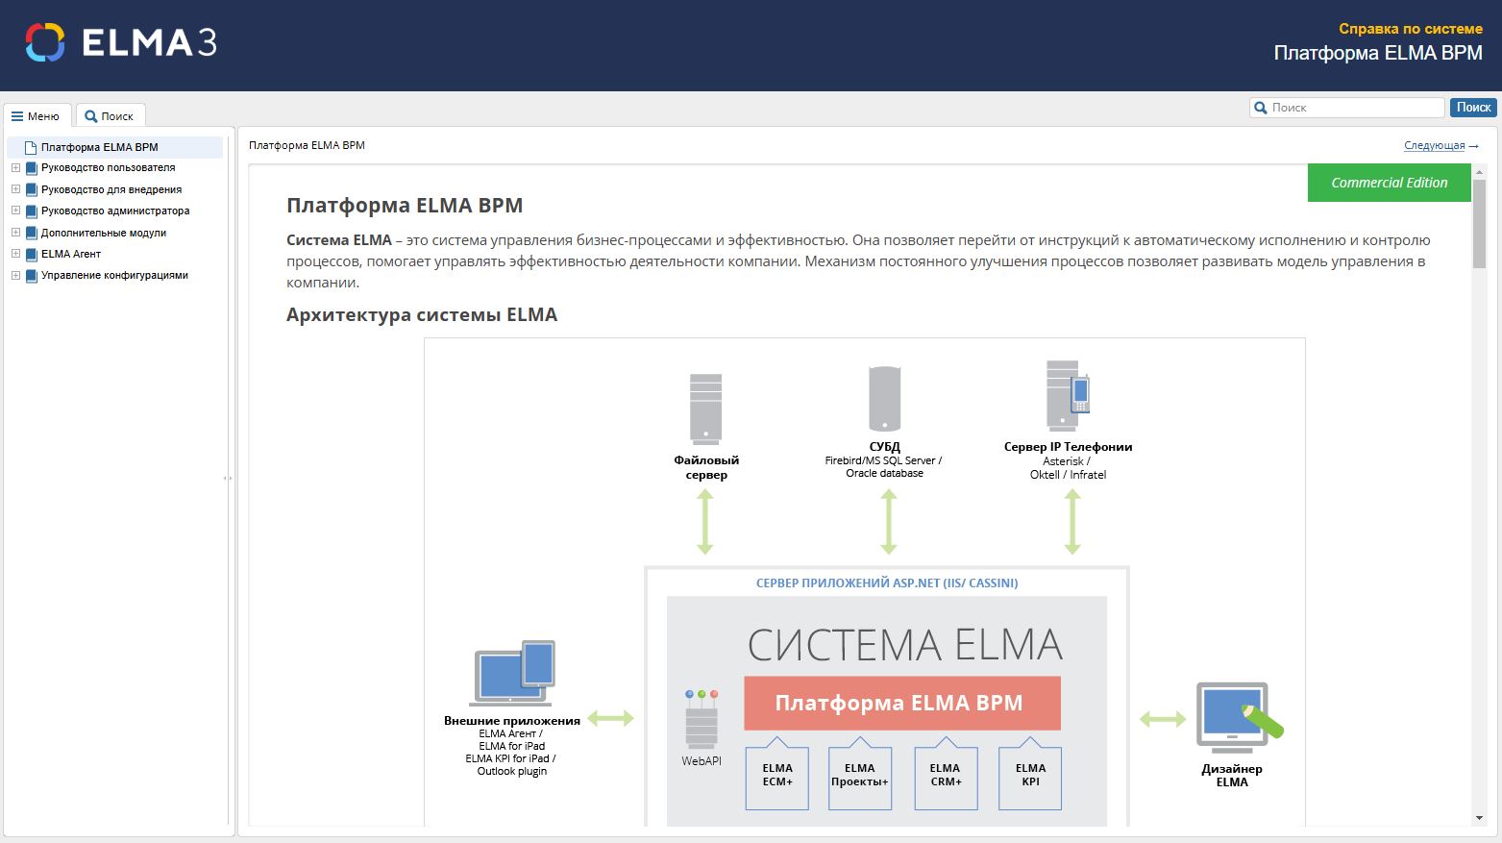This screenshot has height=843, width=1502.
Task: Click the Платформа ELMA BPM breadcrumb text
Action: [x=307, y=145]
